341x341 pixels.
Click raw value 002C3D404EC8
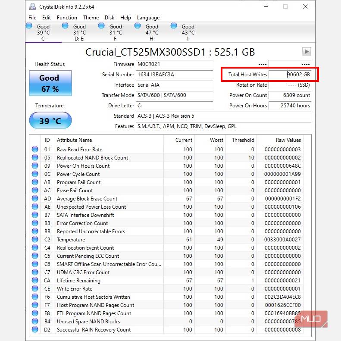(282, 297)
